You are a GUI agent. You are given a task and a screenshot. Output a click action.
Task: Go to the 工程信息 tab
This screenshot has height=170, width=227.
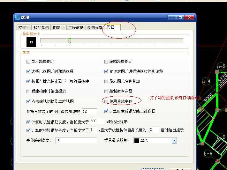tap(76, 27)
